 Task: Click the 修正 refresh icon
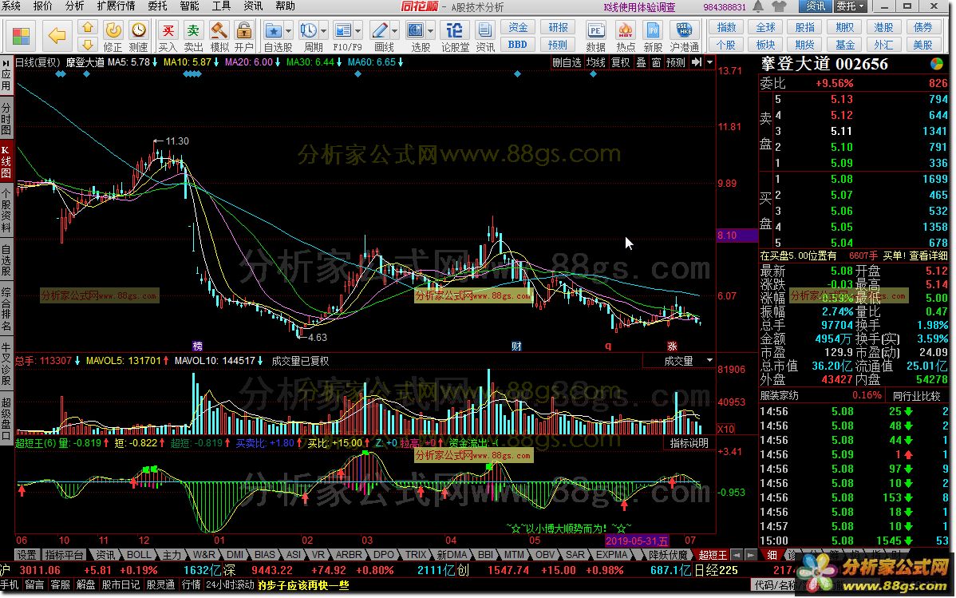point(113,30)
